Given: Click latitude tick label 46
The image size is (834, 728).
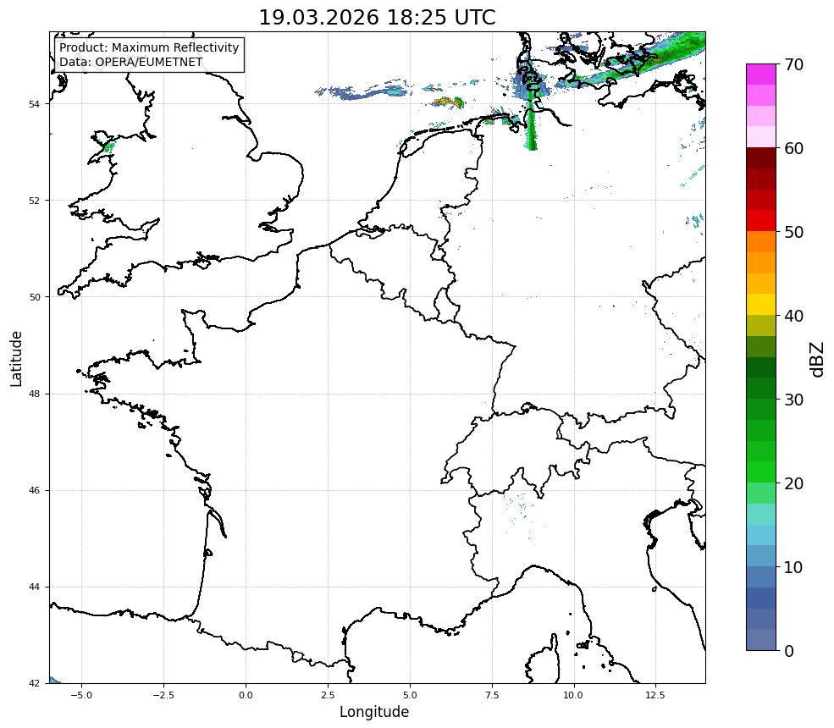Looking at the screenshot, I should click(x=34, y=490).
